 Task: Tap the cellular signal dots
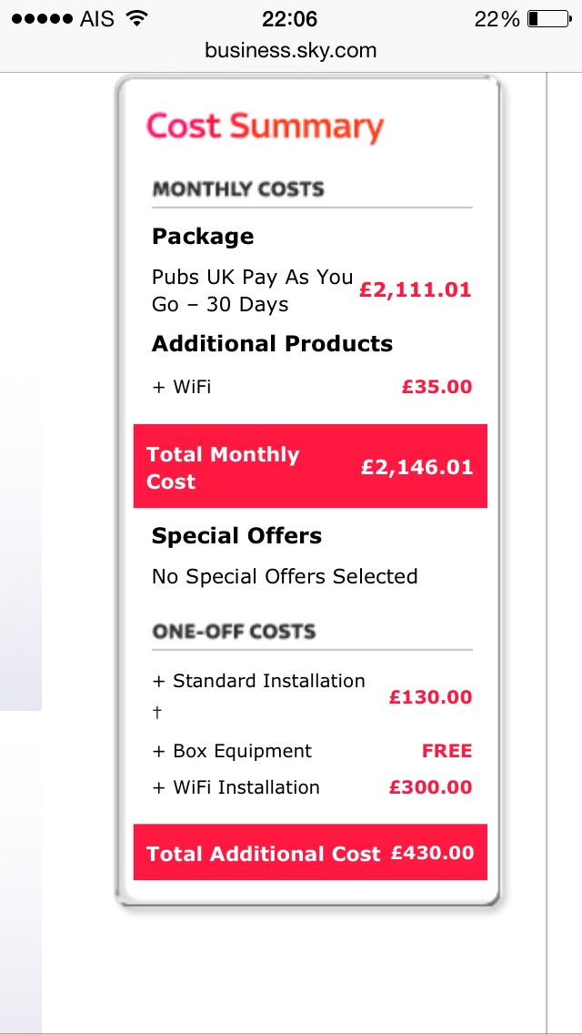[42, 19]
